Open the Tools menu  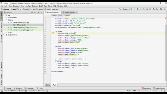50,6
